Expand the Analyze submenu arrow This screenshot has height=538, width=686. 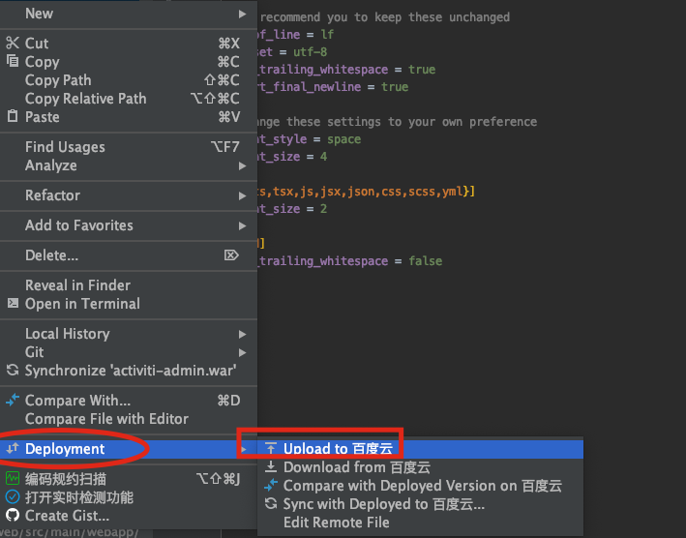point(243,165)
